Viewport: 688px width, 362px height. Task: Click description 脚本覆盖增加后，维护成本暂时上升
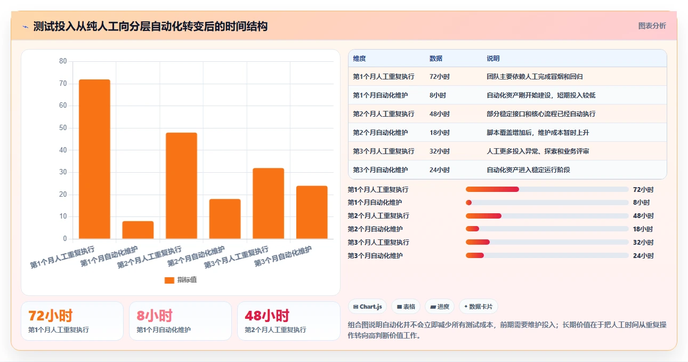(538, 133)
